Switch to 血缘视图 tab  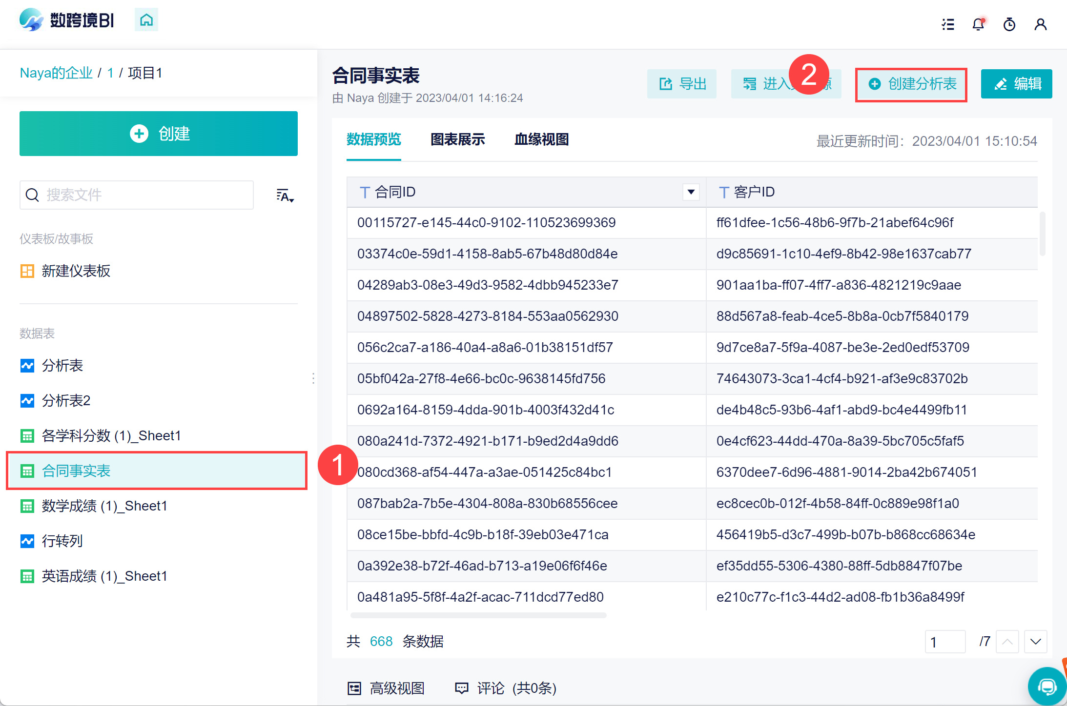tap(541, 139)
